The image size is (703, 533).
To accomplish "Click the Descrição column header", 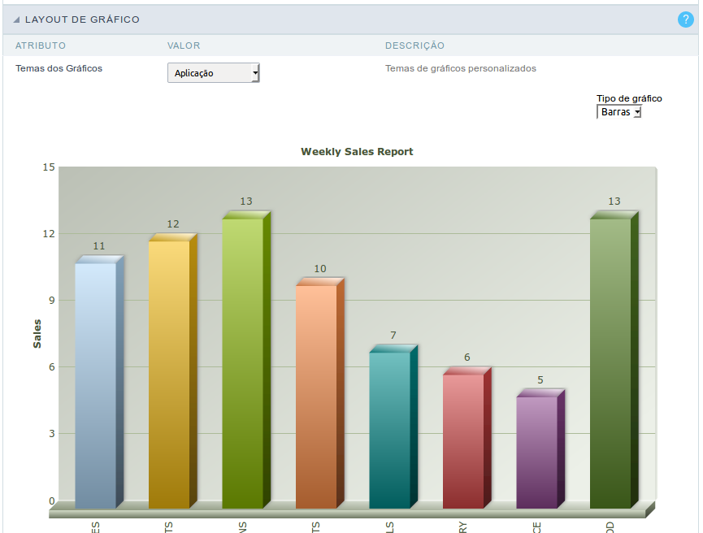I will [414, 45].
